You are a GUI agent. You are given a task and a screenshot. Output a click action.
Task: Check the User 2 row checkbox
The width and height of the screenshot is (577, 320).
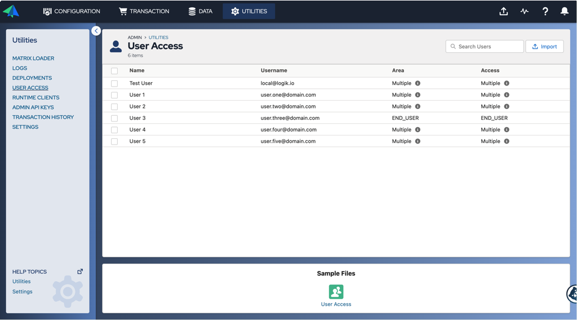[114, 106]
